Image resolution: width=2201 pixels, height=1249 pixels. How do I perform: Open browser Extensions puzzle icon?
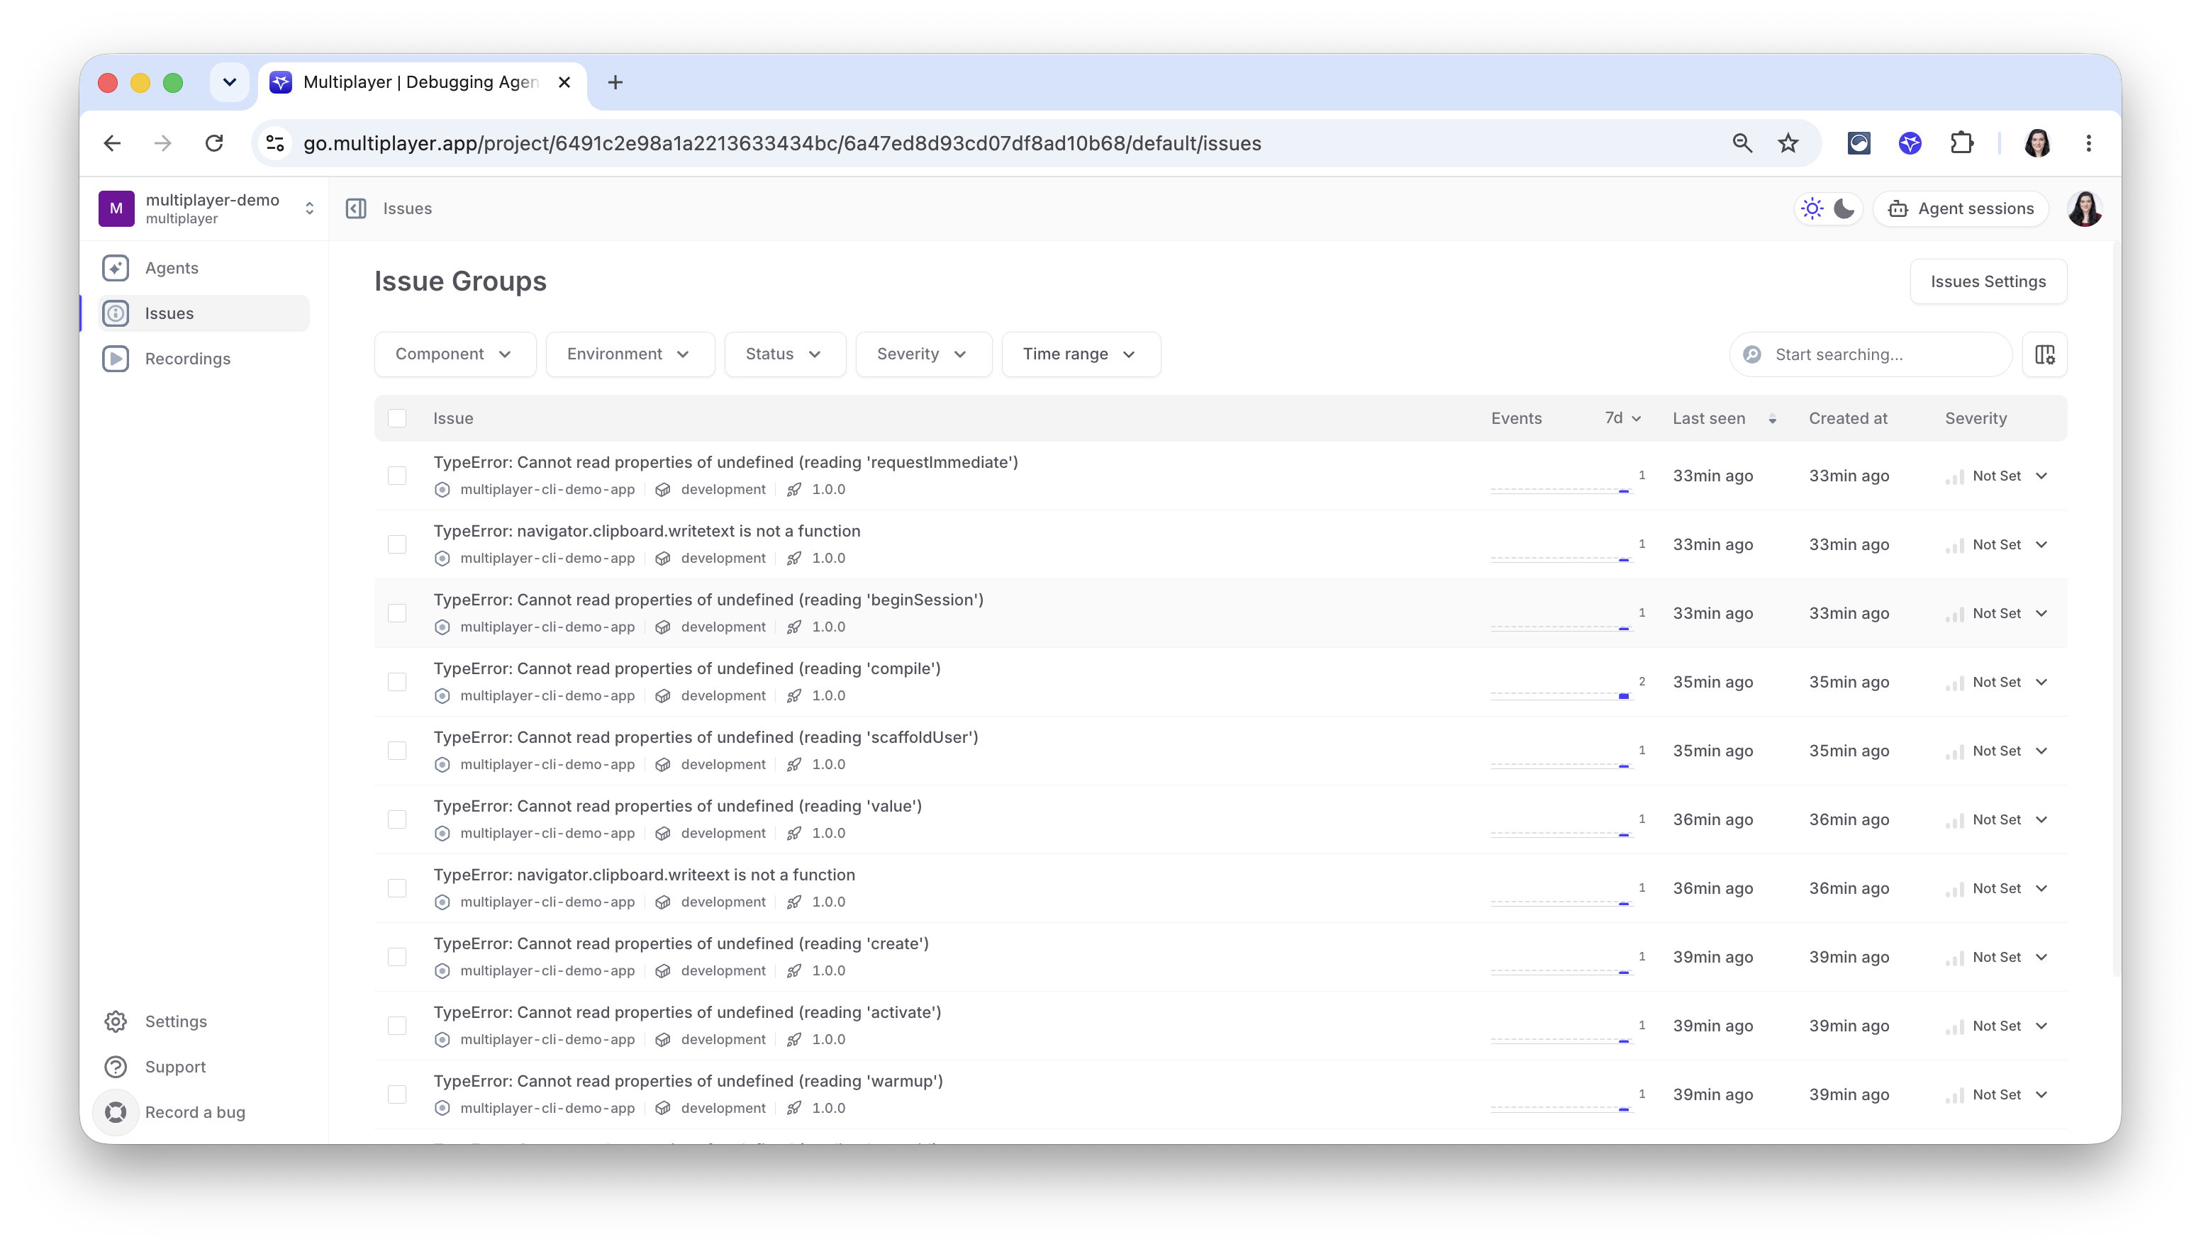pyautogui.click(x=1961, y=143)
